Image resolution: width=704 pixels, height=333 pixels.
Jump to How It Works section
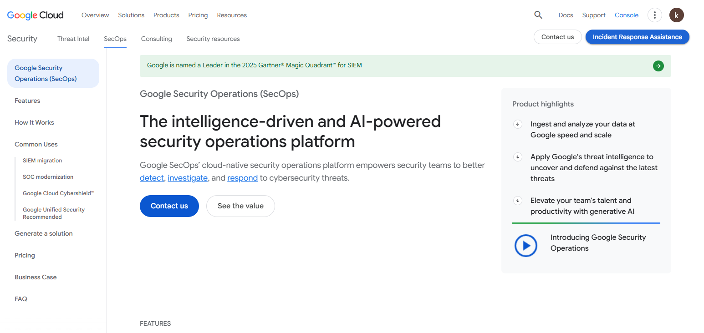coord(34,122)
